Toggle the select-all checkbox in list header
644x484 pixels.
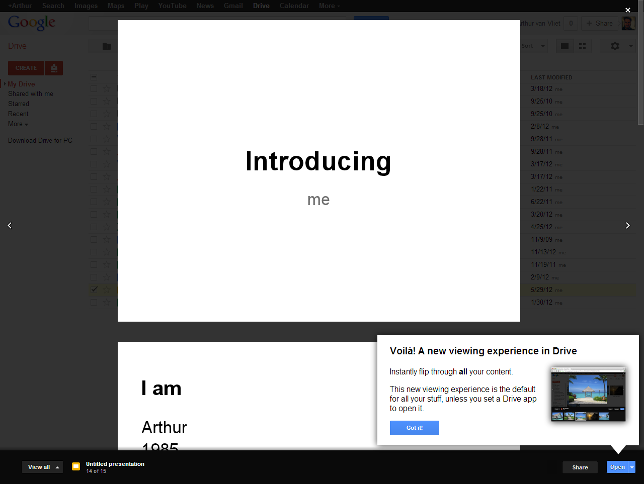coord(94,77)
